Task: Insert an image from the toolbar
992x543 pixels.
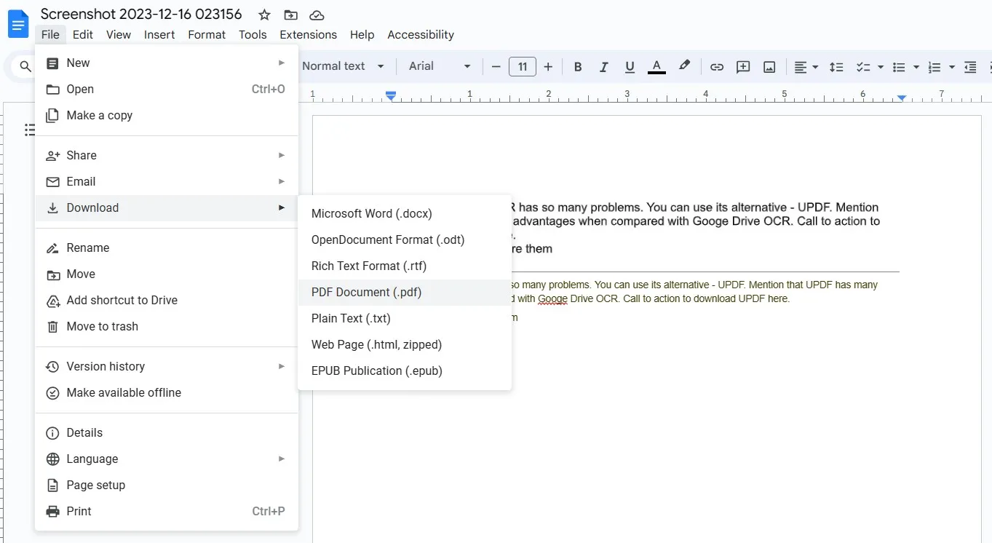Action: (769, 66)
